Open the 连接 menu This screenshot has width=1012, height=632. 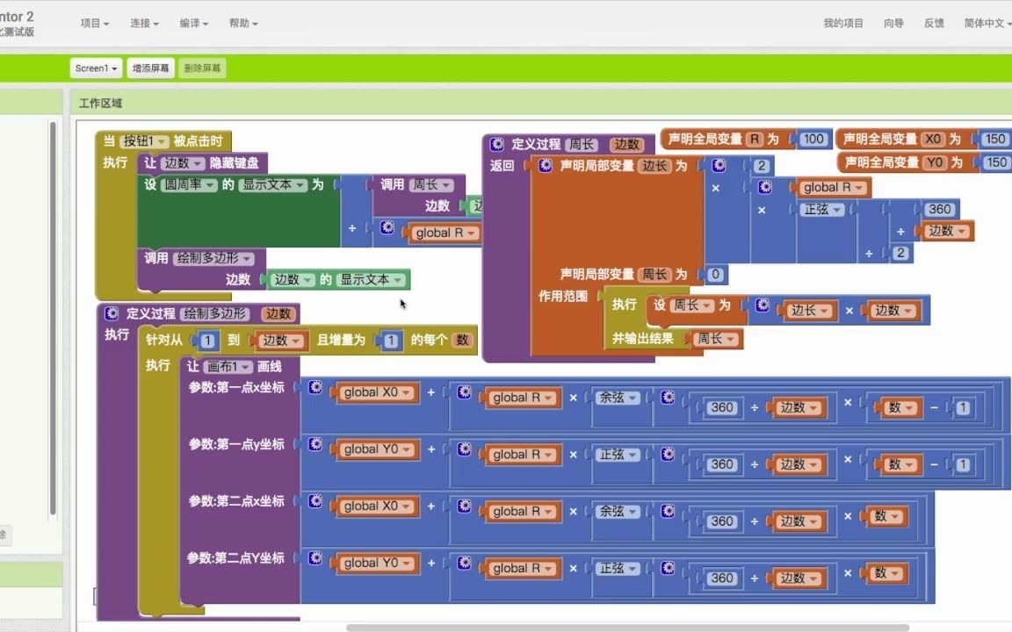click(141, 24)
